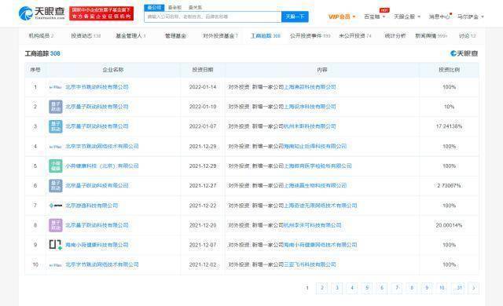Click the ByteDance logo in row 1

pos(56,87)
